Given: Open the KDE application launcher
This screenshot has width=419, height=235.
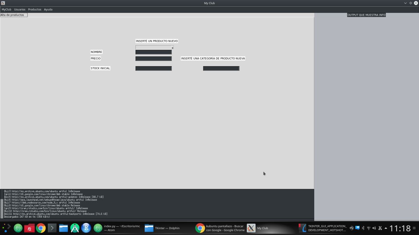Looking at the screenshot, I should click(x=7, y=228).
